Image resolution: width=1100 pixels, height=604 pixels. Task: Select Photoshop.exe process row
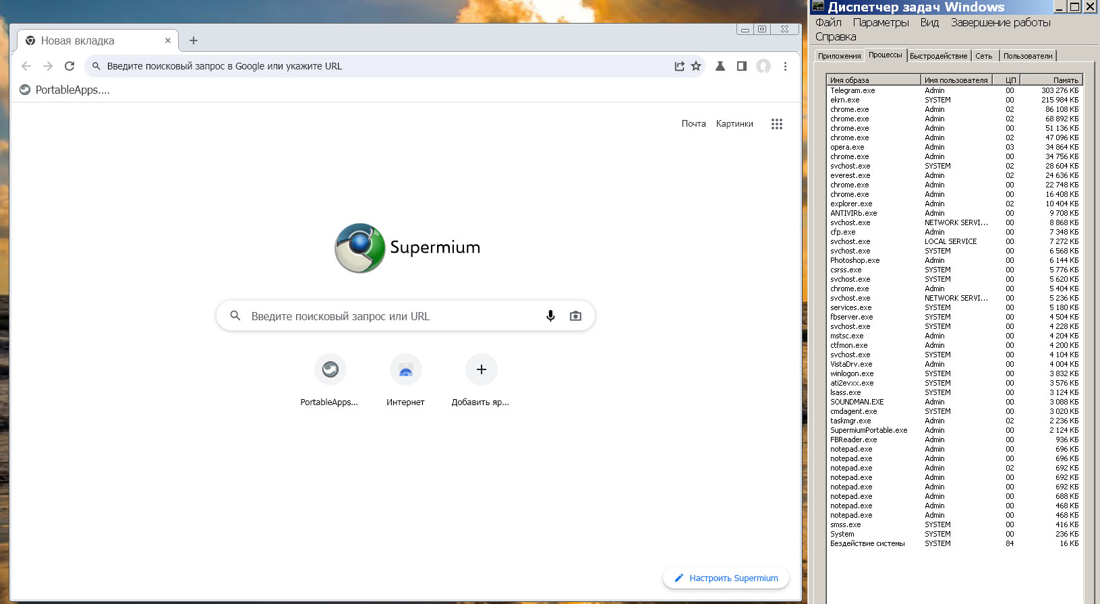click(954, 260)
